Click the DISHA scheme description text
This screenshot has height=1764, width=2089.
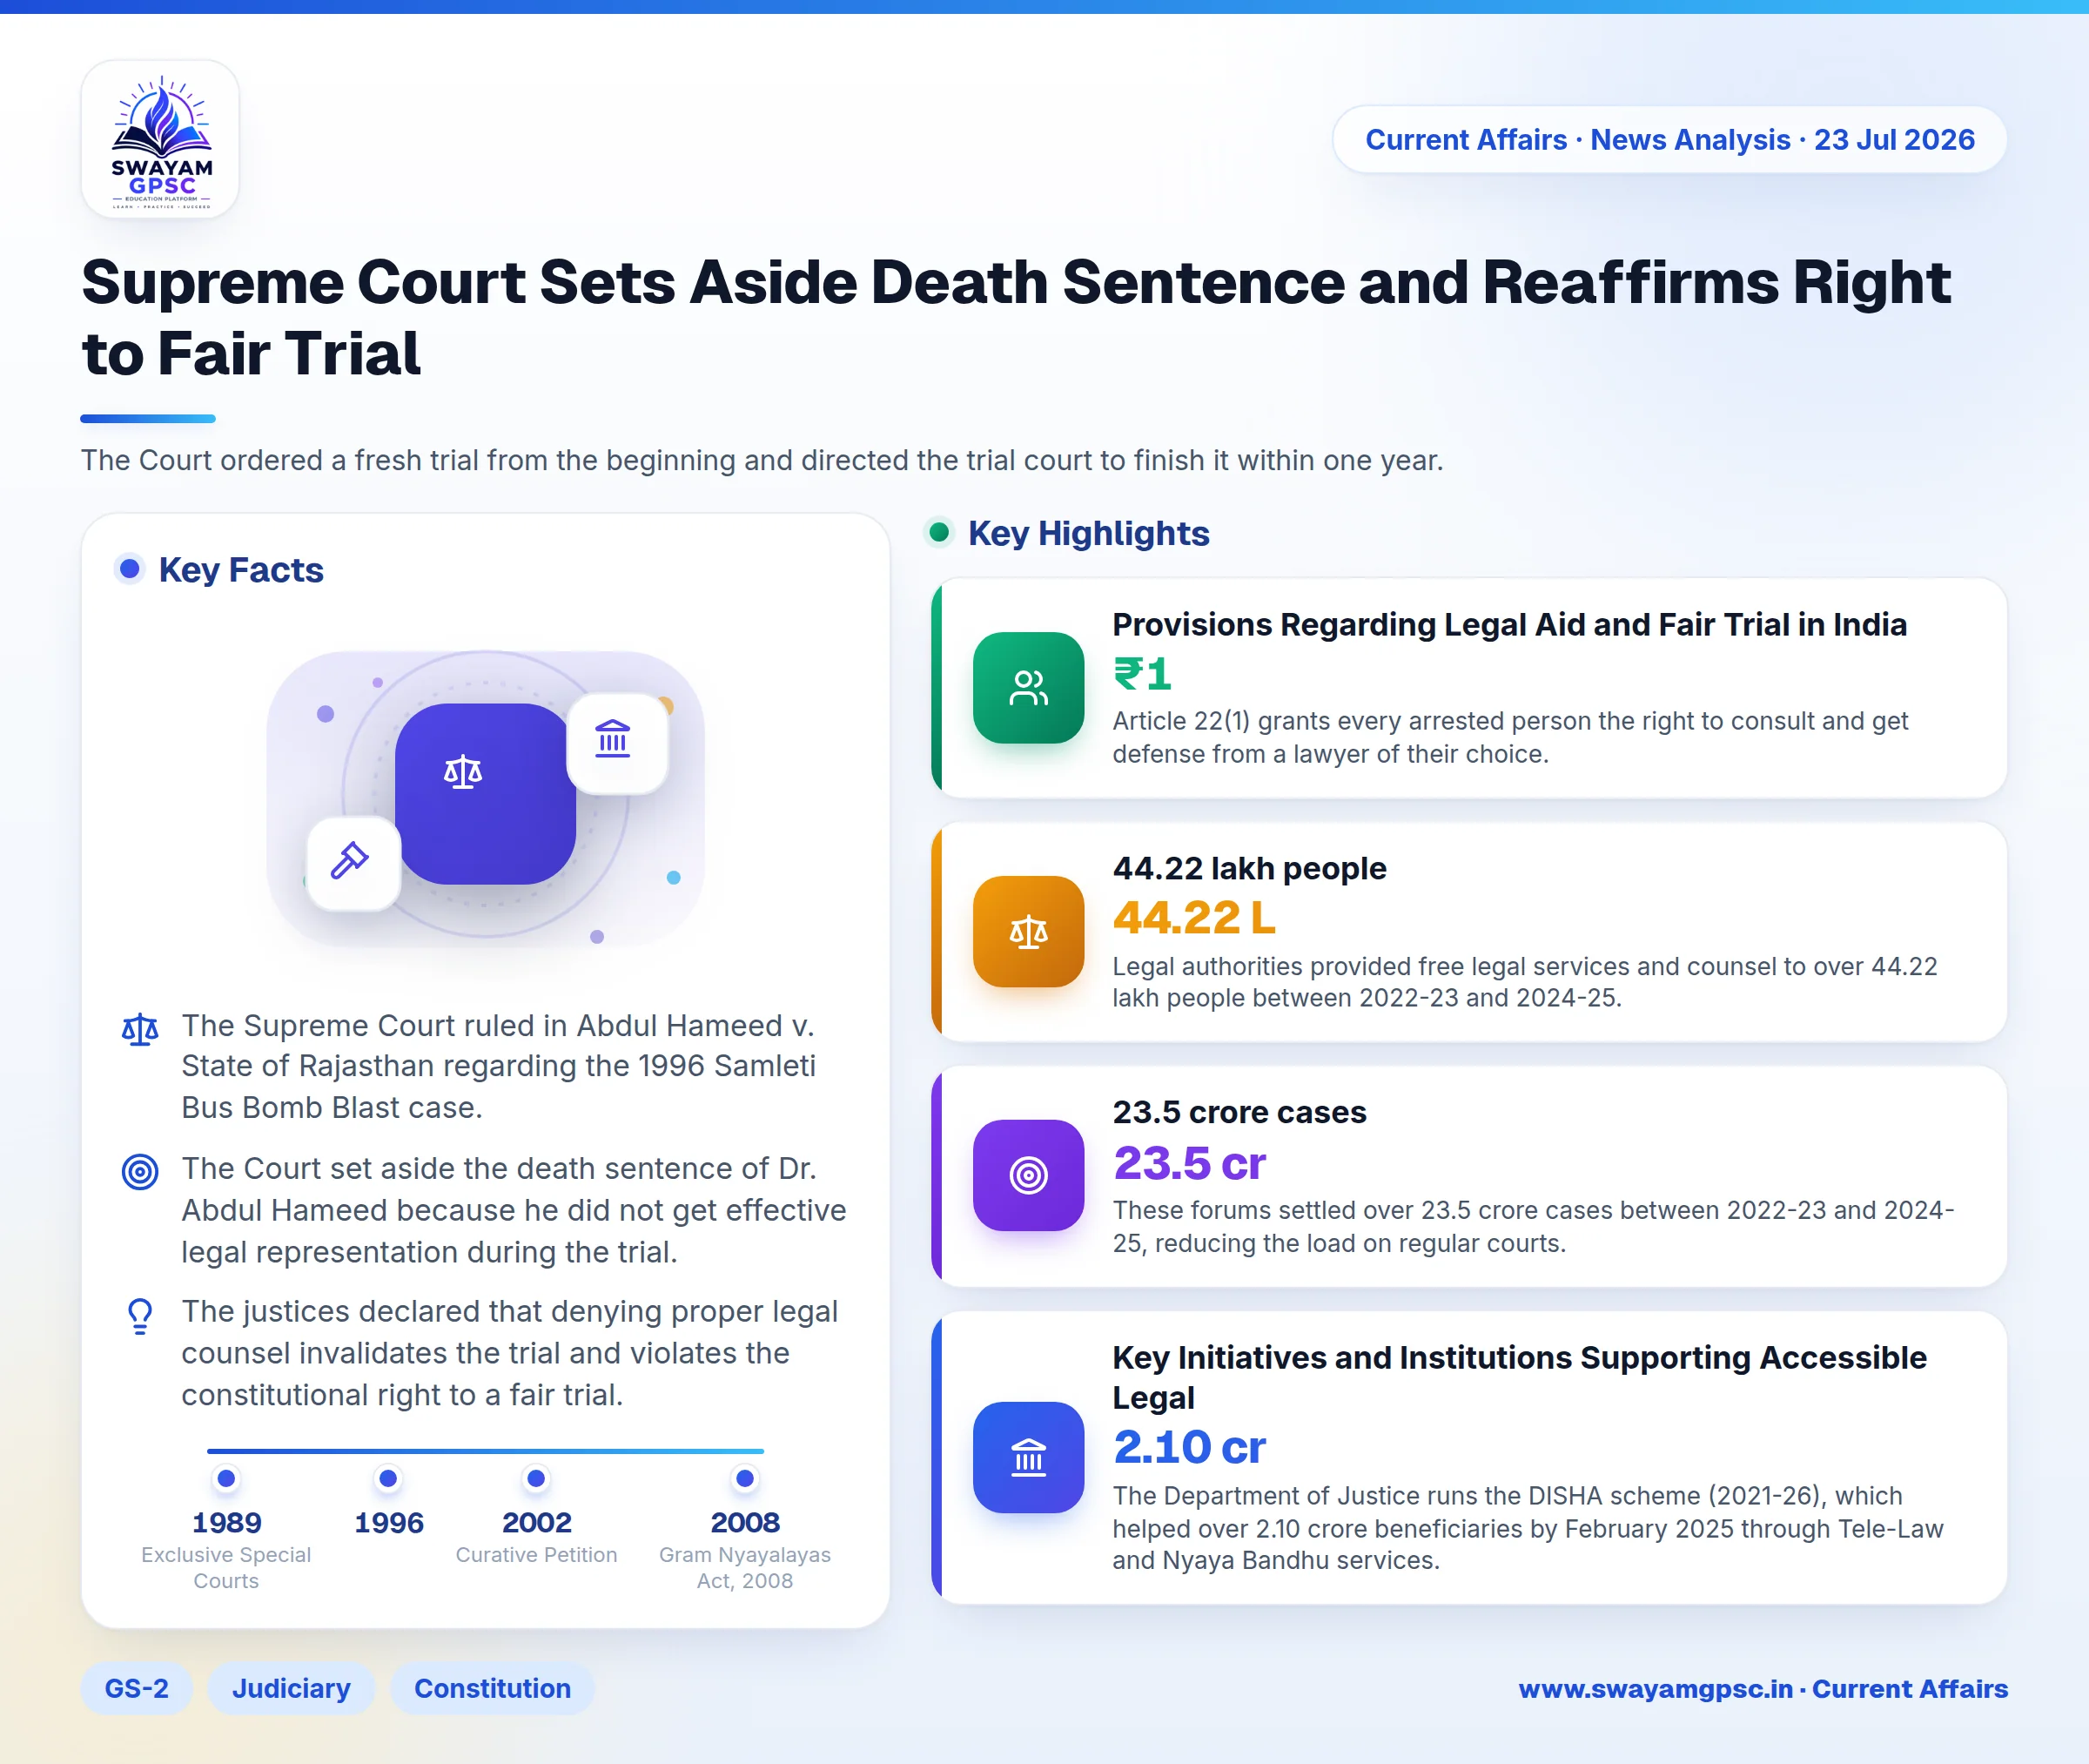pyautogui.click(x=1528, y=1528)
